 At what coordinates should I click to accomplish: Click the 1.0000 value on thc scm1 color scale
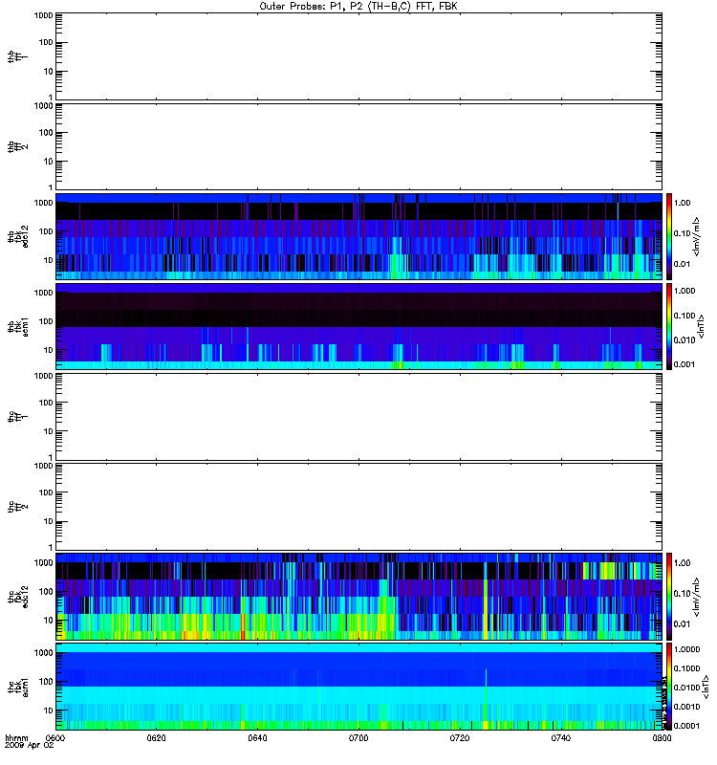click(686, 649)
